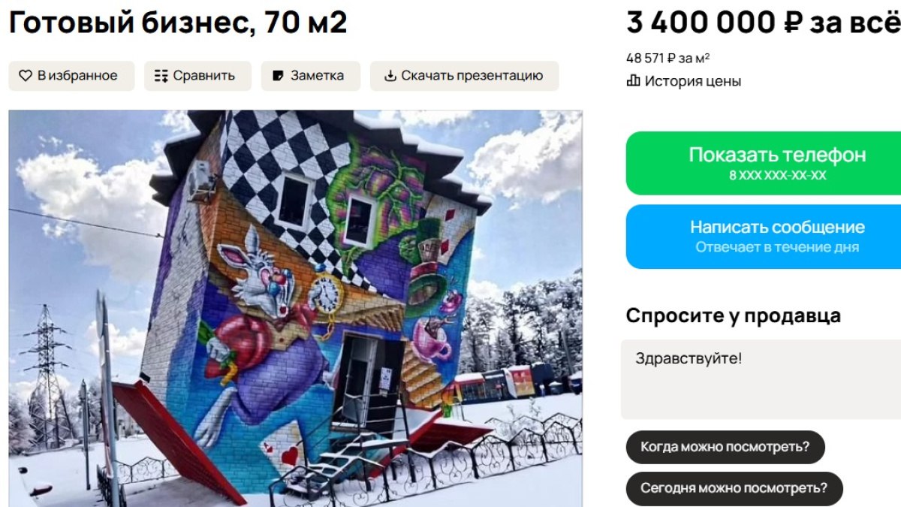Click the download icon in Скачать презентацию
Image resolution: width=901 pixels, height=507 pixels.
pos(390,76)
